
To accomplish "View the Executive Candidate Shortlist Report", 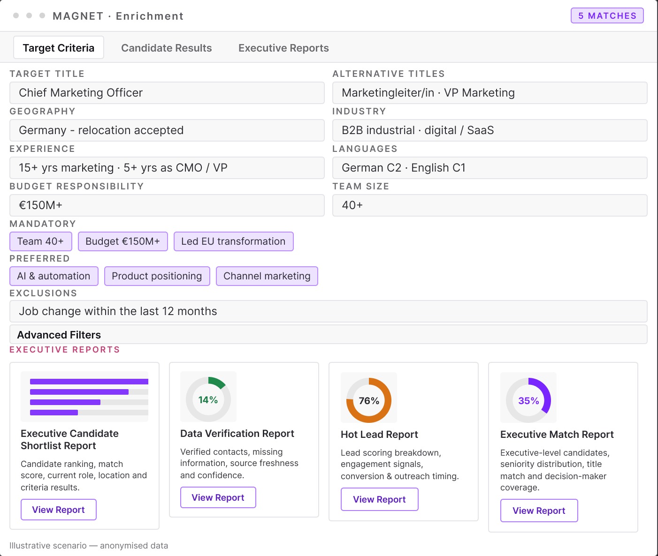I will click(59, 510).
